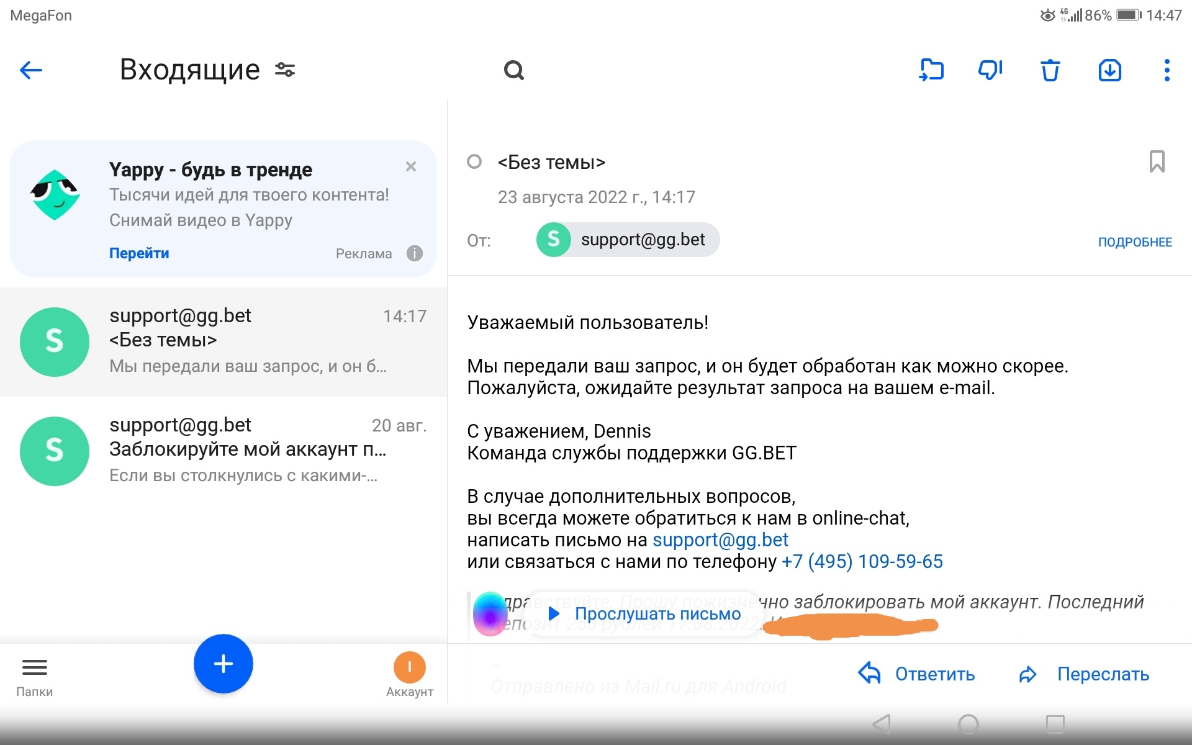This screenshot has height=745, width=1192.
Task: Move message to folder icon
Action: (x=931, y=70)
